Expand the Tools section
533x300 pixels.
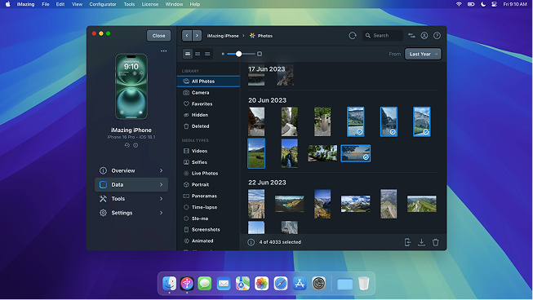click(131, 199)
